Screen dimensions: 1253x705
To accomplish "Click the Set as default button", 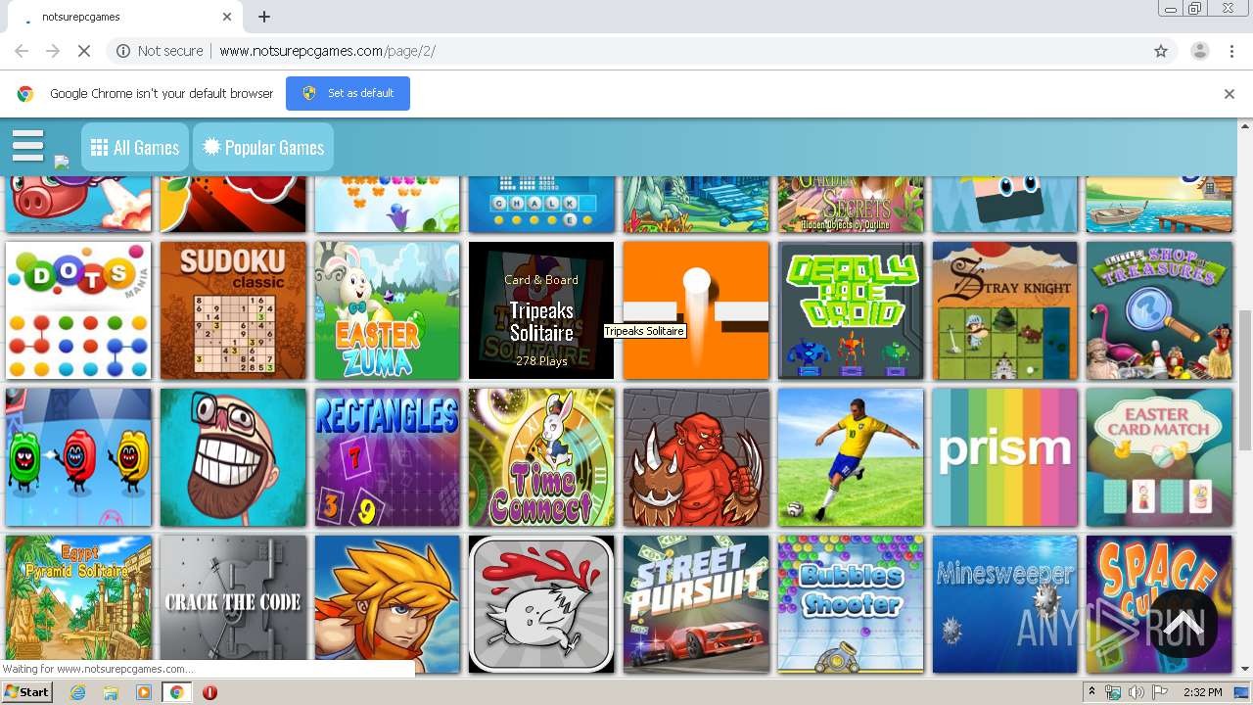I will (348, 93).
